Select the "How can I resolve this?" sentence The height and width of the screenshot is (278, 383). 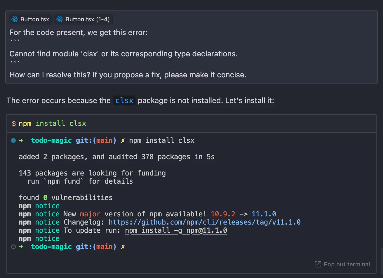click(x=50, y=75)
